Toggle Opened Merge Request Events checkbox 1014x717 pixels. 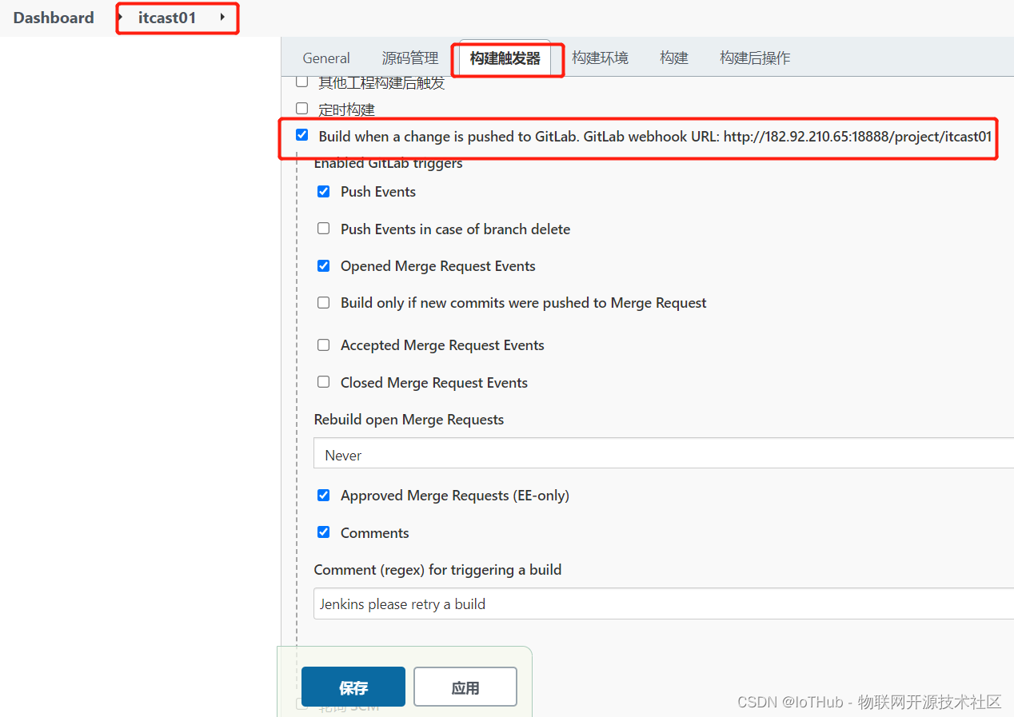323,265
